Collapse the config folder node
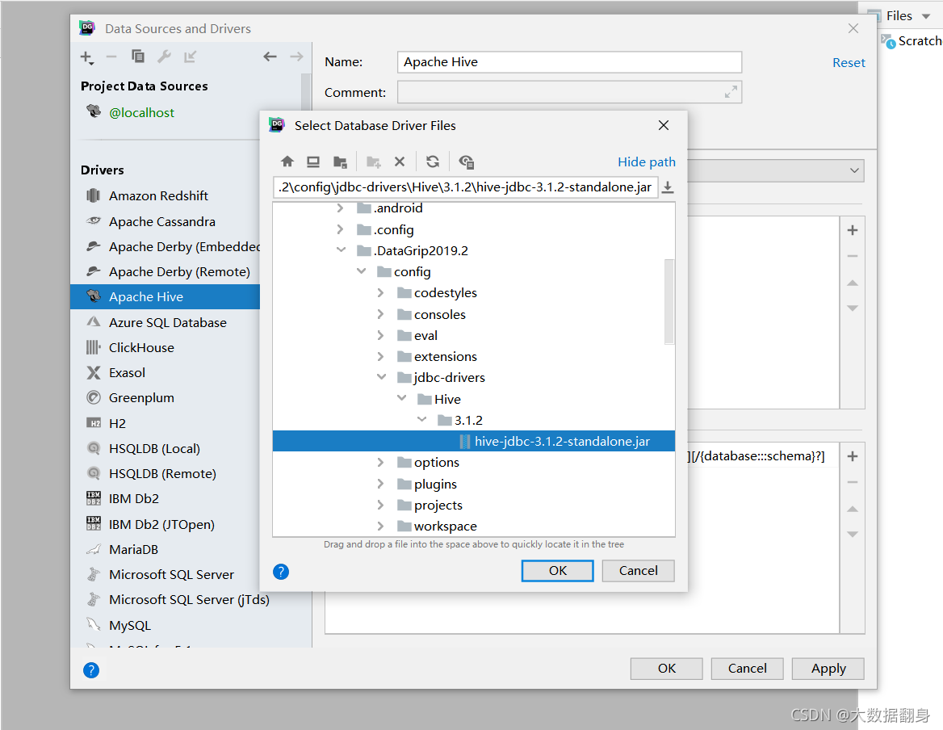 [362, 271]
